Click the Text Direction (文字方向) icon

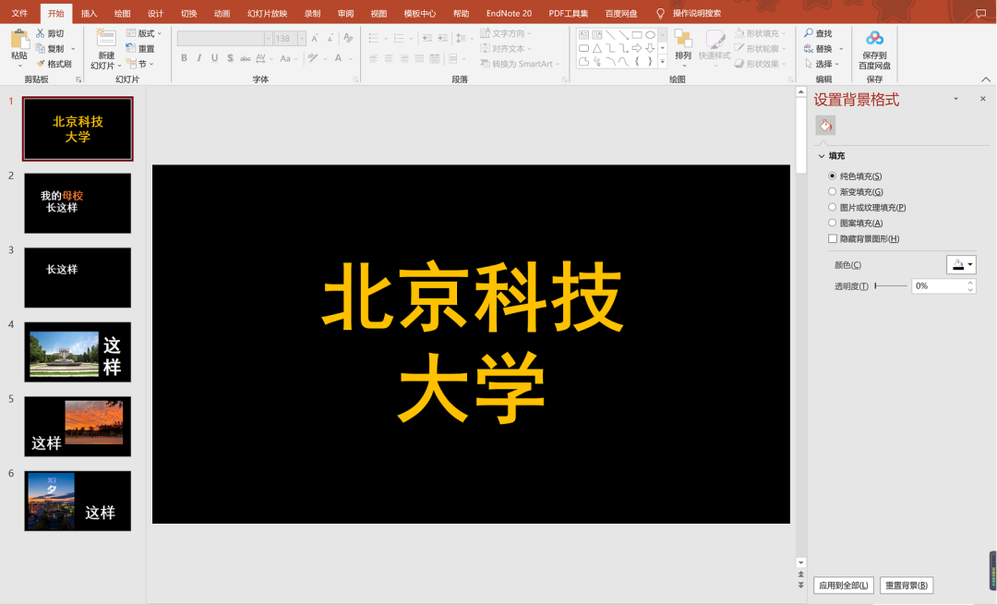[x=485, y=32]
